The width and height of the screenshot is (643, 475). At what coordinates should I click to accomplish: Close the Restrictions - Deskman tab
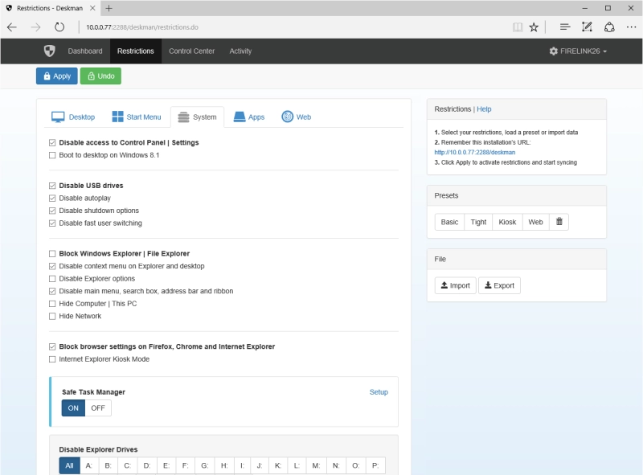point(92,8)
